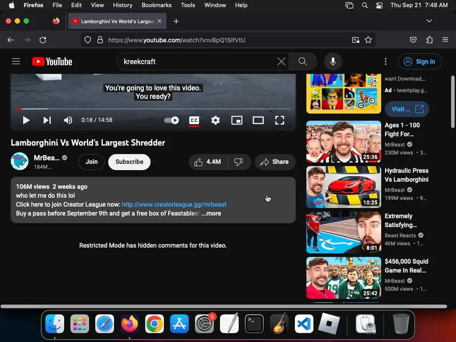Viewport: 456px width, 342px height.
Task: Open Terminal from the Dock
Action: click(x=254, y=323)
